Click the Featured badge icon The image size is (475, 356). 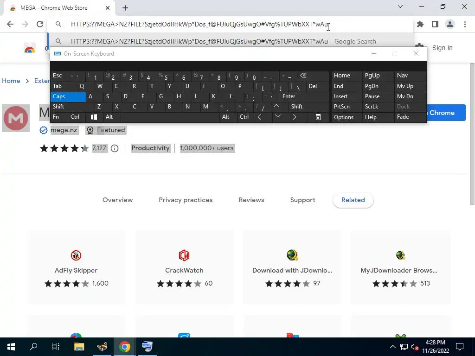90,130
